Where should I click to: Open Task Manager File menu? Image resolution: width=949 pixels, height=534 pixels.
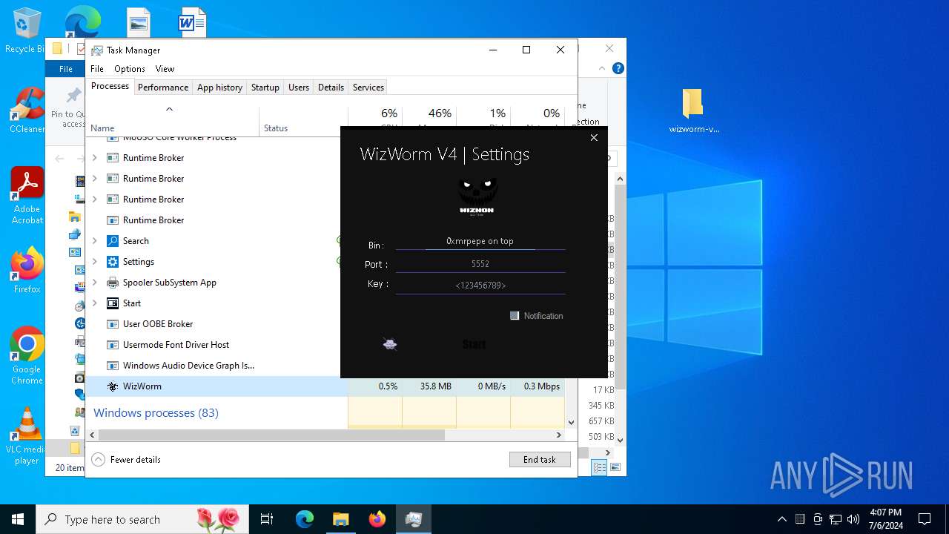(x=97, y=68)
